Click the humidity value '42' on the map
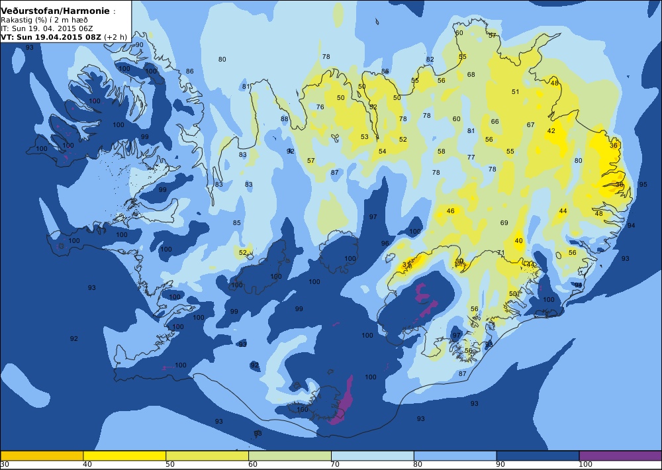Screen dimensions: 662x470 [551, 131]
